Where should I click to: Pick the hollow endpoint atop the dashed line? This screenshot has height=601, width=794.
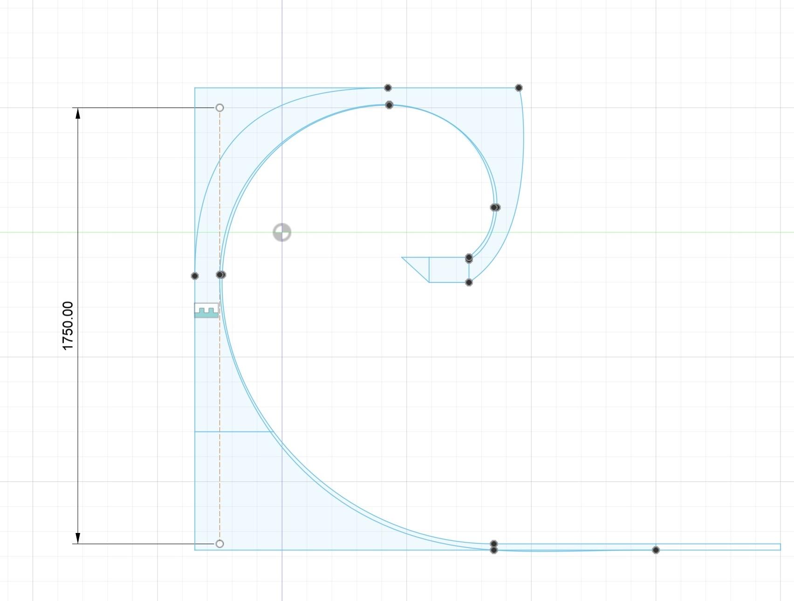(x=219, y=108)
